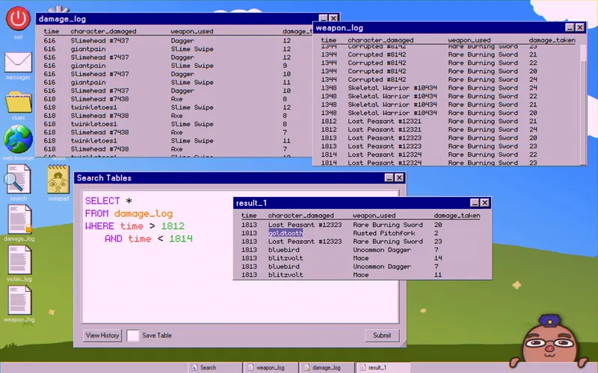Open the messages envelope icon

[18, 62]
